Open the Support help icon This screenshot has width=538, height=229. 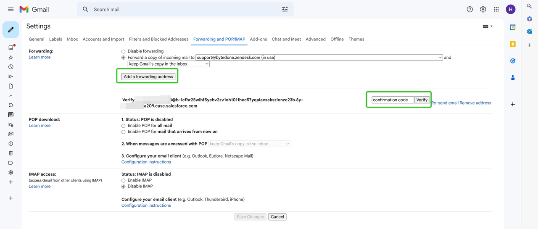(x=470, y=9)
